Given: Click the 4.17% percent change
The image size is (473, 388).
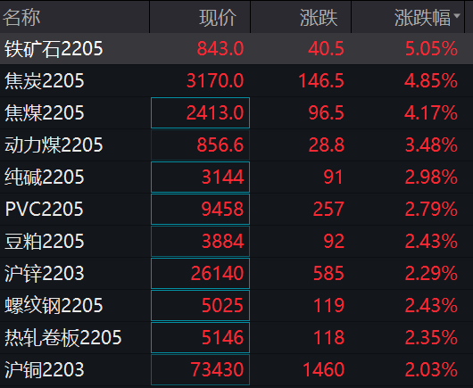Looking at the screenshot, I should (431, 112).
